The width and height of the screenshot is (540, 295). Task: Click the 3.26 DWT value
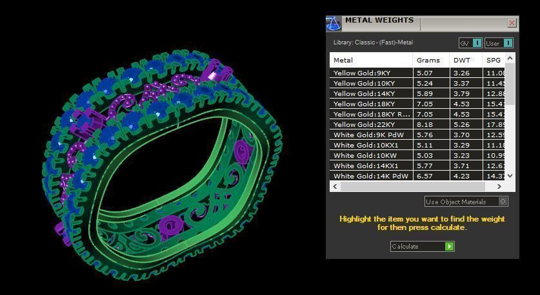pyautogui.click(x=461, y=73)
